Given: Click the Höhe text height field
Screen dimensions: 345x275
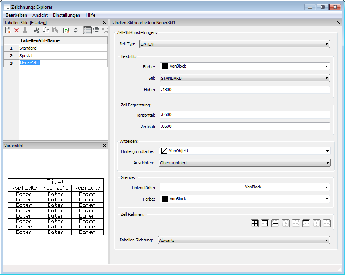Looking at the screenshot, I should click(x=245, y=90).
